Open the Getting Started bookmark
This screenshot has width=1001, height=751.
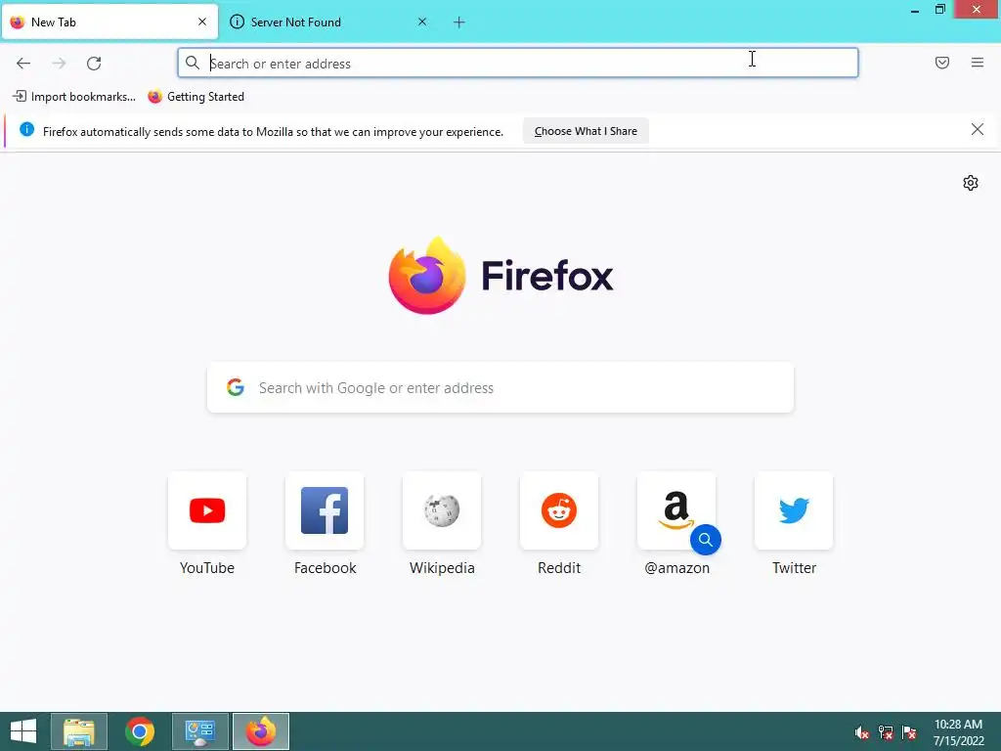pyautogui.click(x=196, y=97)
